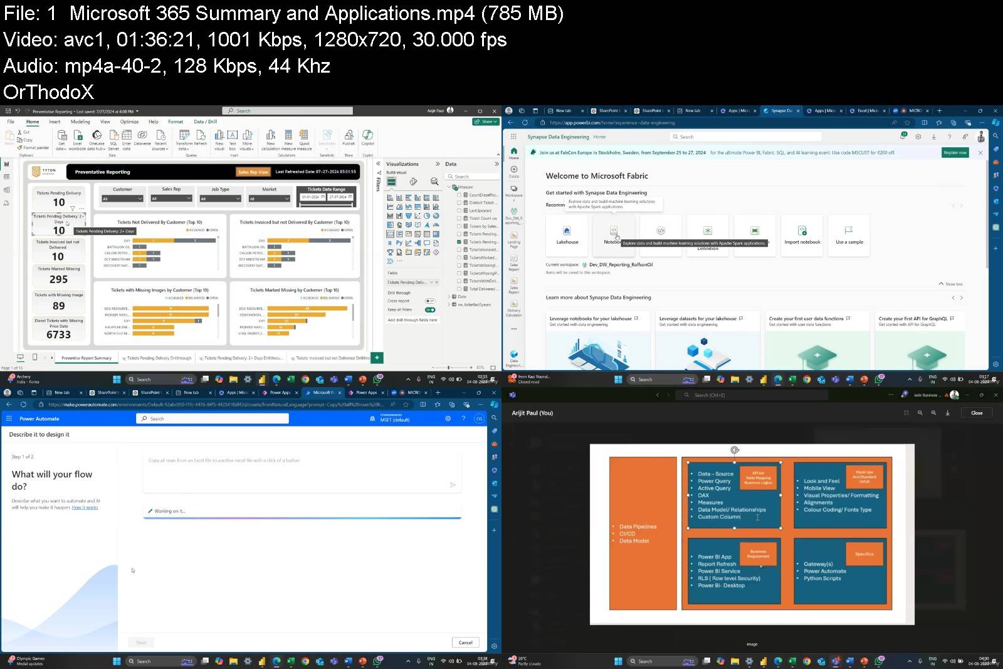Expand the Date table in Data pane
Screen dimensions: 1003x669
coord(449,297)
